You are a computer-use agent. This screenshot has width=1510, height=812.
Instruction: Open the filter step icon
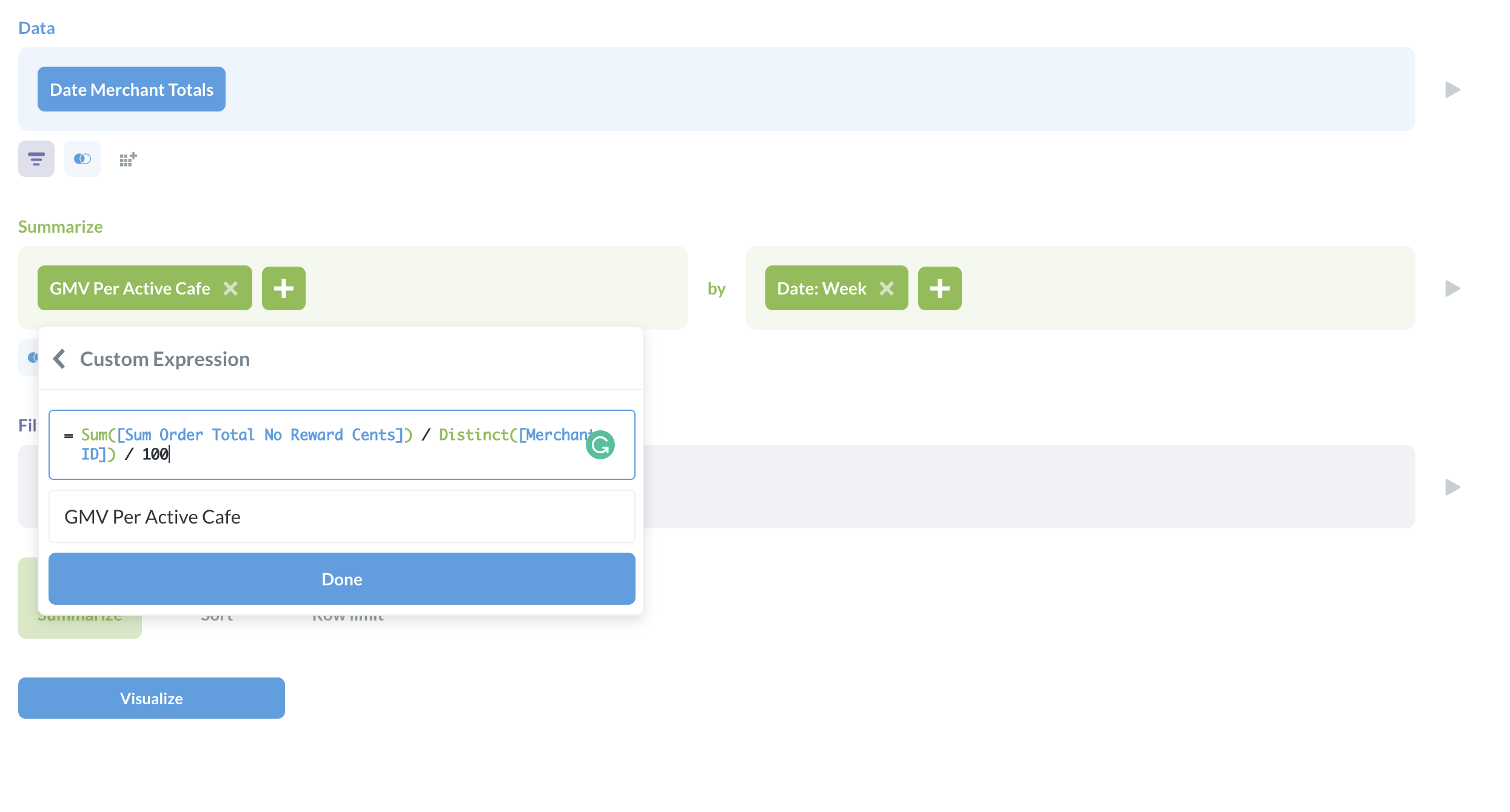(x=36, y=159)
